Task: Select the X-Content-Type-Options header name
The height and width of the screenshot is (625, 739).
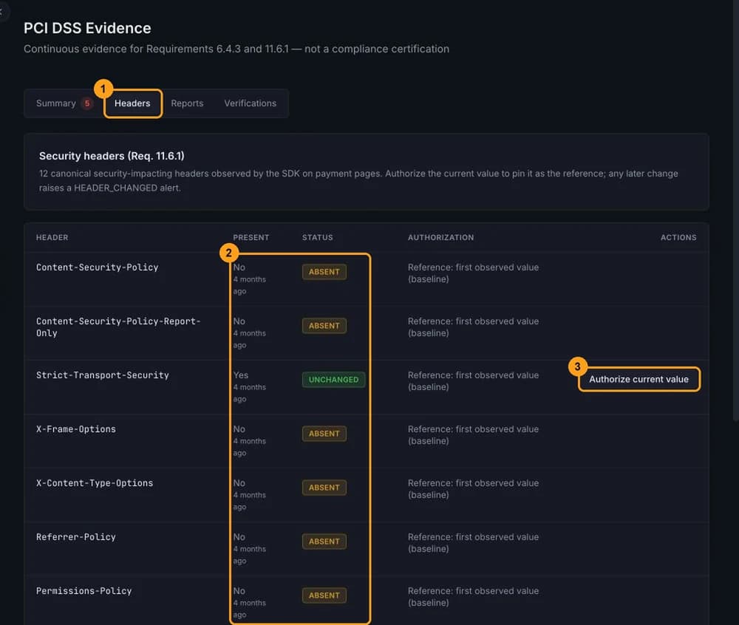Action: tap(95, 482)
